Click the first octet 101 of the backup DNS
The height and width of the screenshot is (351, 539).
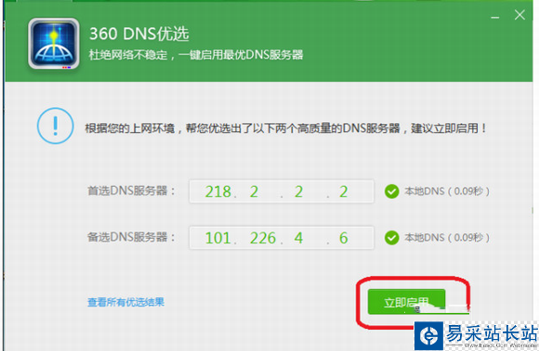(x=218, y=238)
